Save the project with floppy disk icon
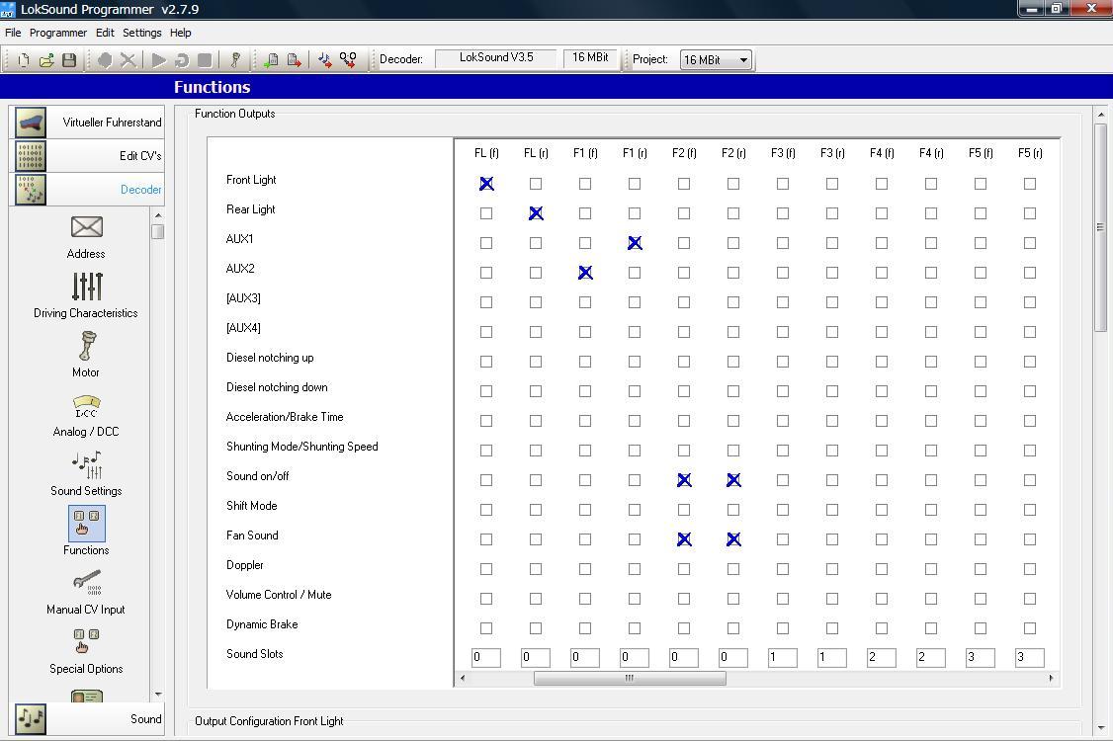Screen dimensions: 1113x741 tap(69, 60)
